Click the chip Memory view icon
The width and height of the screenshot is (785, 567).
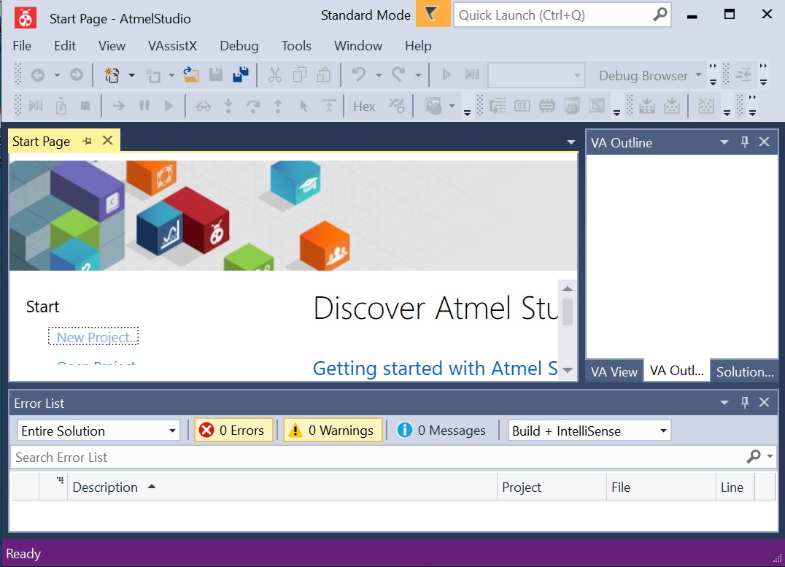(x=547, y=106)
